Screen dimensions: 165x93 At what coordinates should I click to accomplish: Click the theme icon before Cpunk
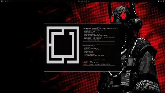pos(85,54)
